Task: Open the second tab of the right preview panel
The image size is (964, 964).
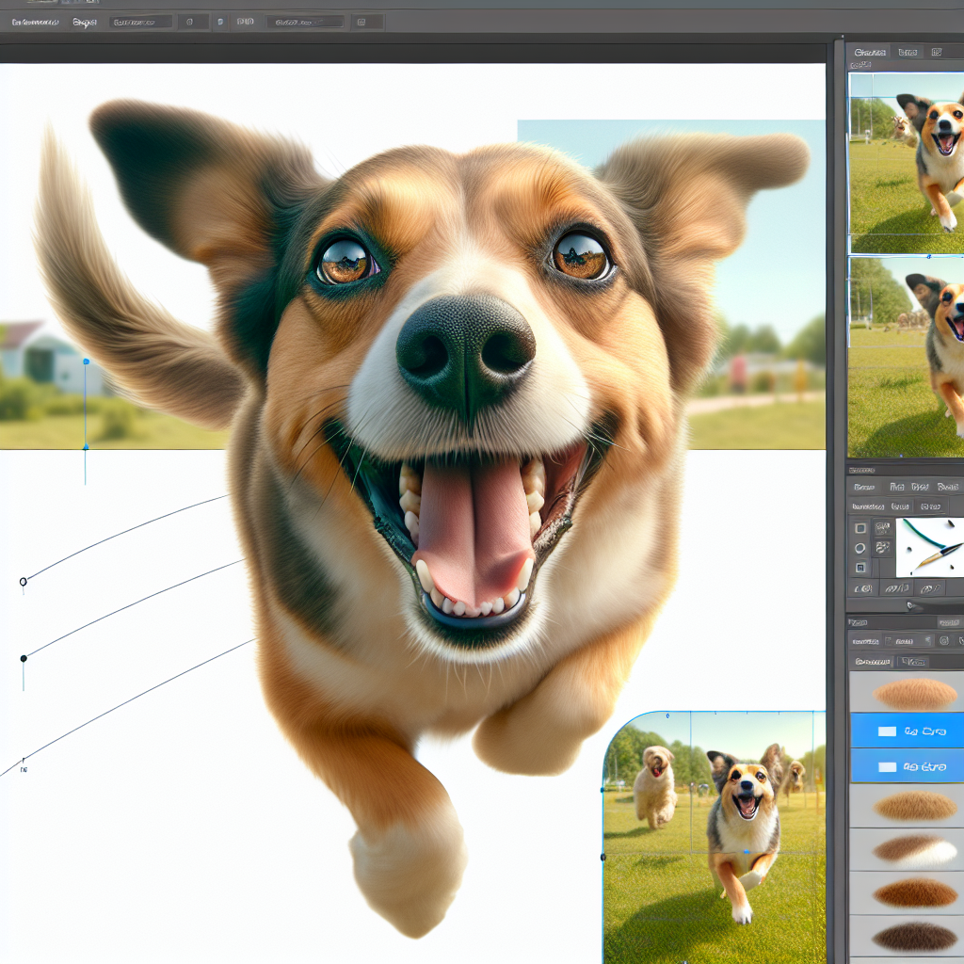Action: pyautogui.click(x=908, y=53)
